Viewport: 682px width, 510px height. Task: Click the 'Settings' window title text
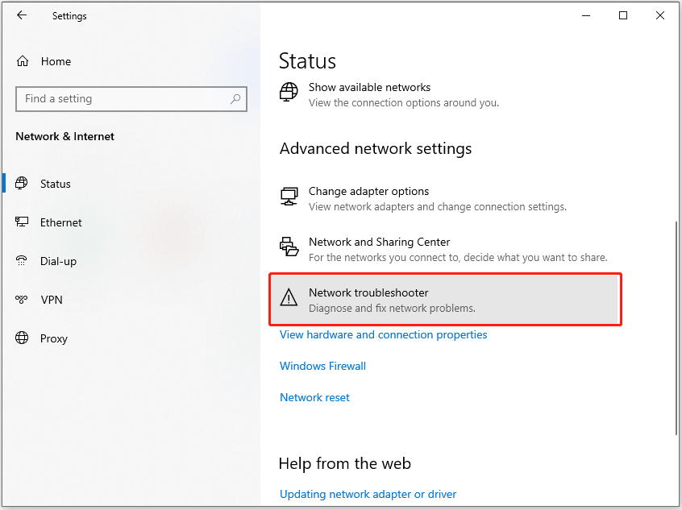tap(69, 16)
